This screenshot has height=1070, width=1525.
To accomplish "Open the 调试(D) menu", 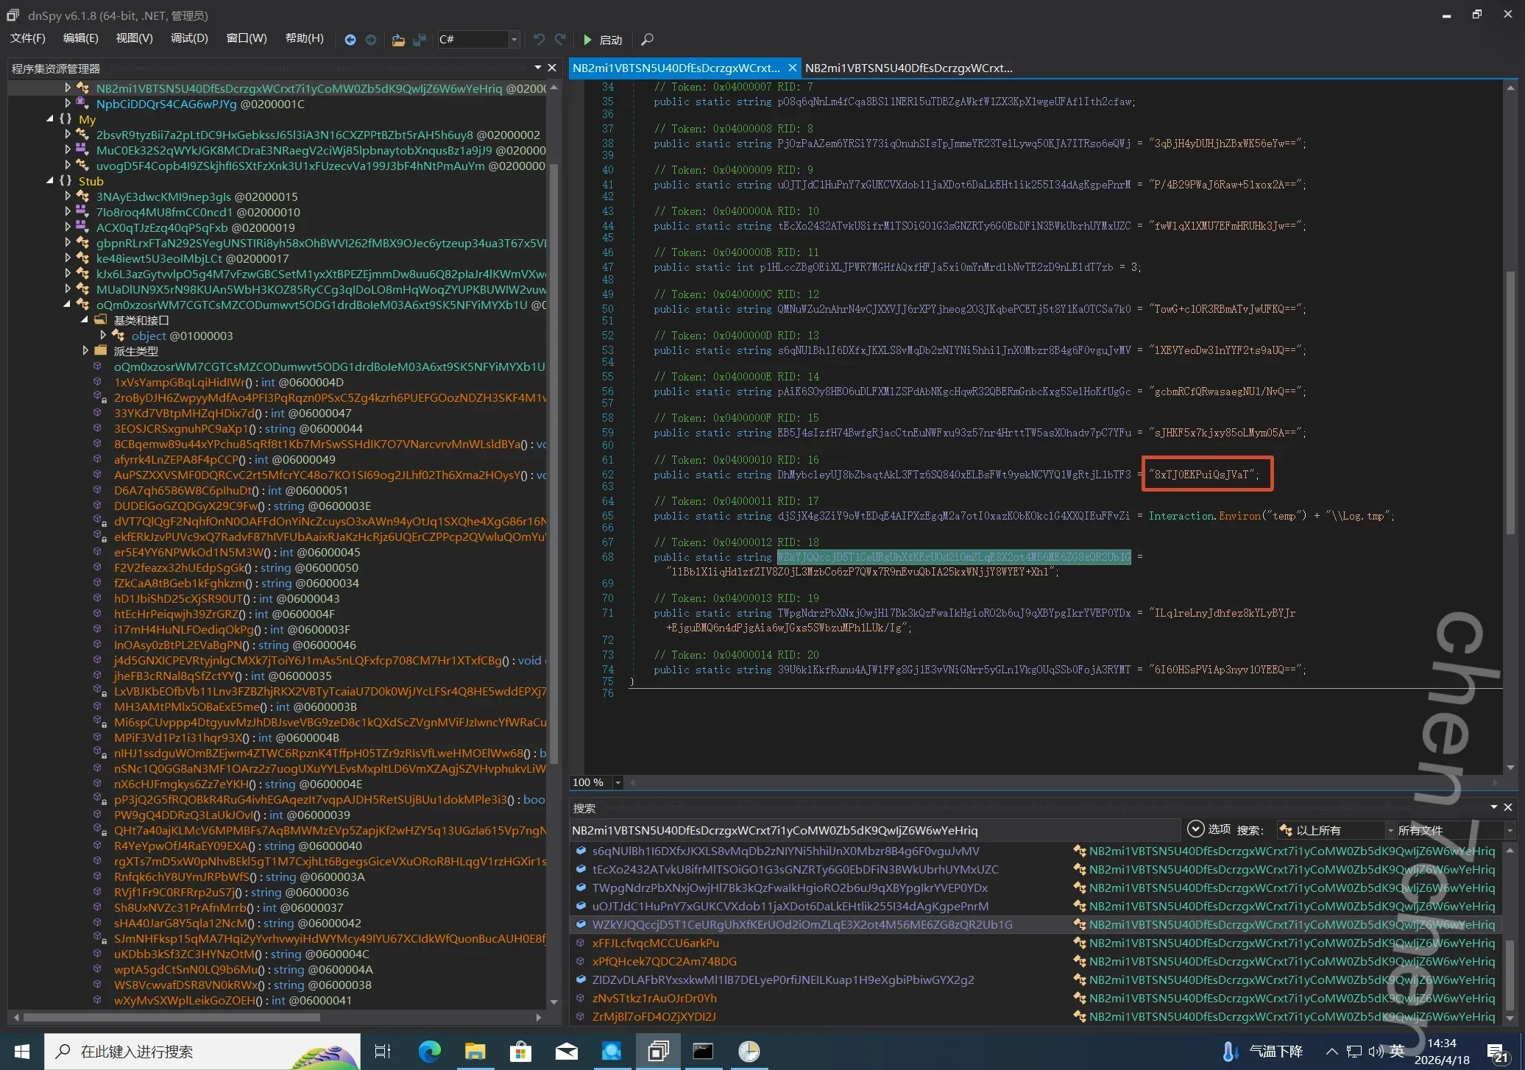I will 189,38.
